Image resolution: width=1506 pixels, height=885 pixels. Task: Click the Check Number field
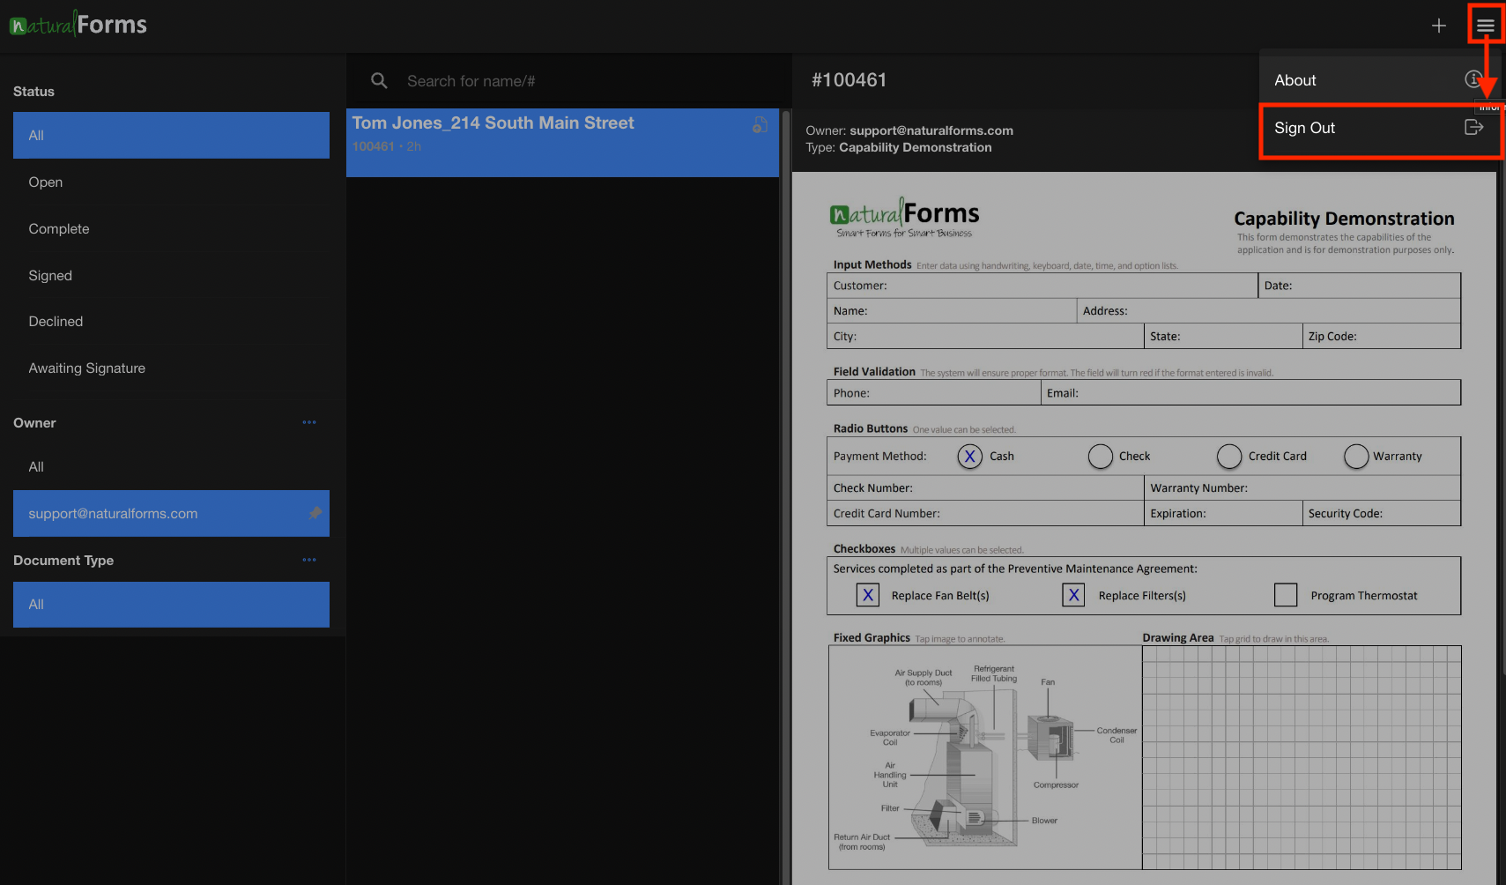pos(985,488)
